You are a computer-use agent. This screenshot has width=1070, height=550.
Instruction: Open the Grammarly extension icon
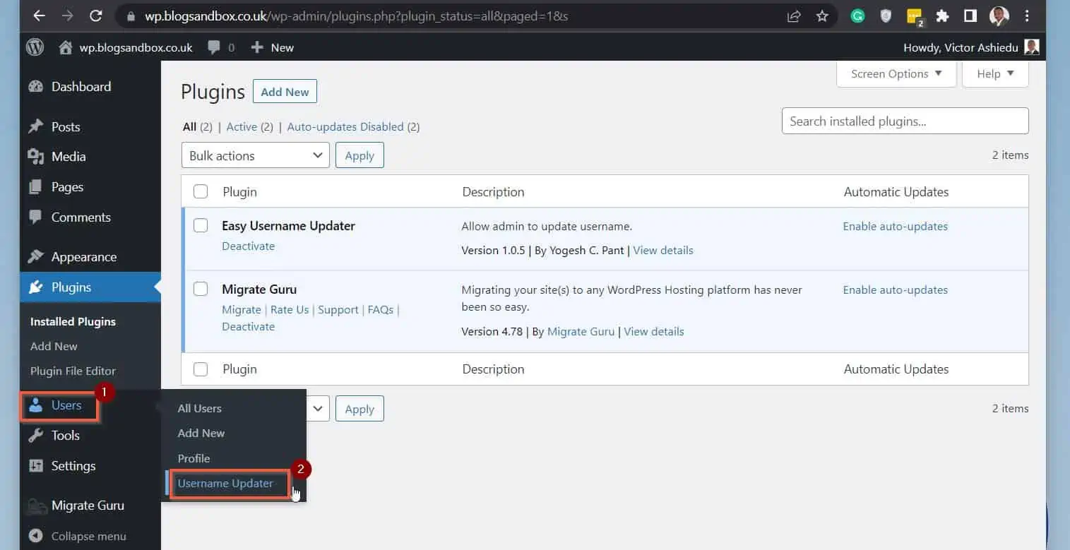tap(857, 16)
